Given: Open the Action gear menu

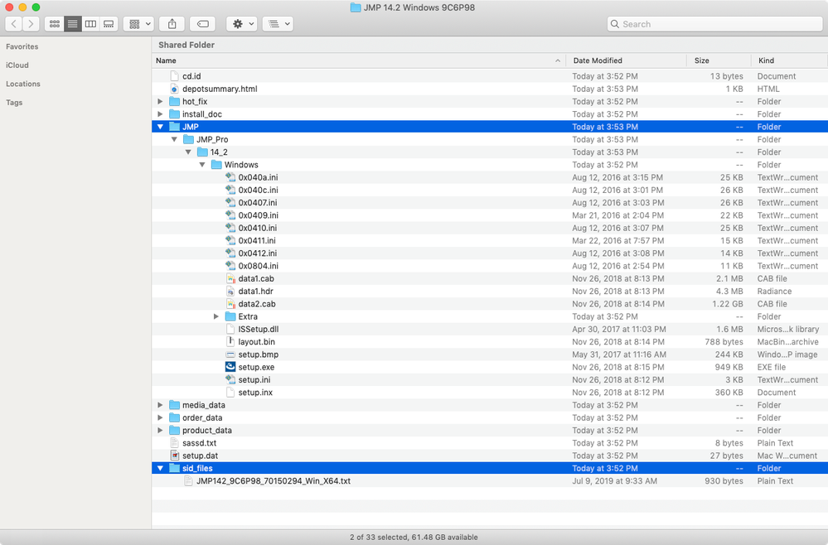Looking at the screenshot, I should point(242,24).
